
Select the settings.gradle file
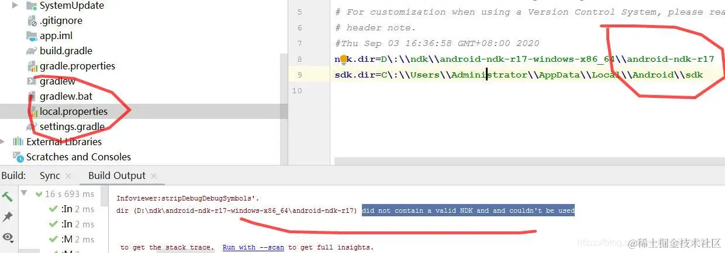point(72,126)
